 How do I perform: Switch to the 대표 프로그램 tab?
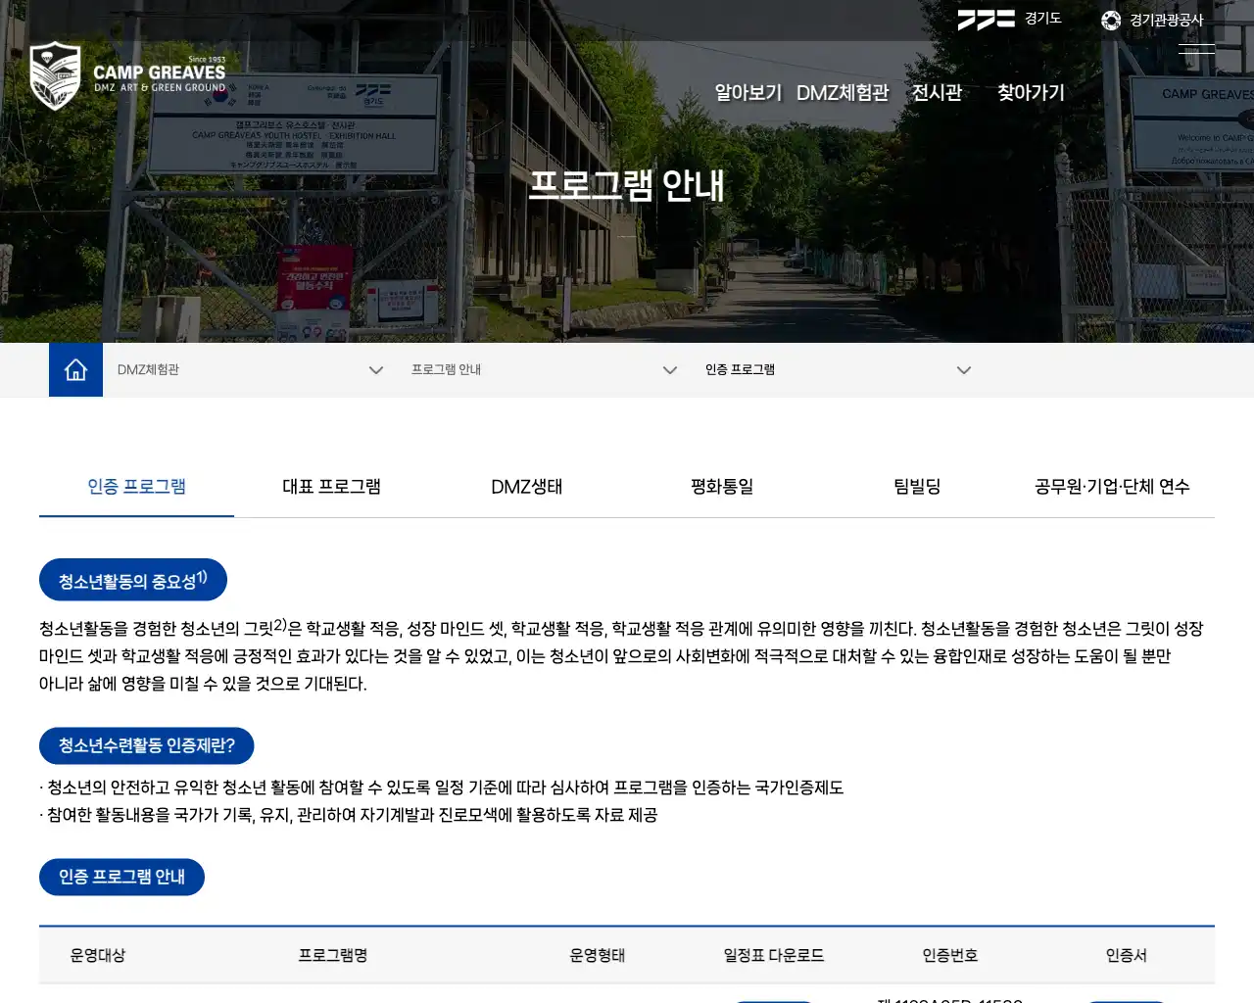click(x=331, y=486)
